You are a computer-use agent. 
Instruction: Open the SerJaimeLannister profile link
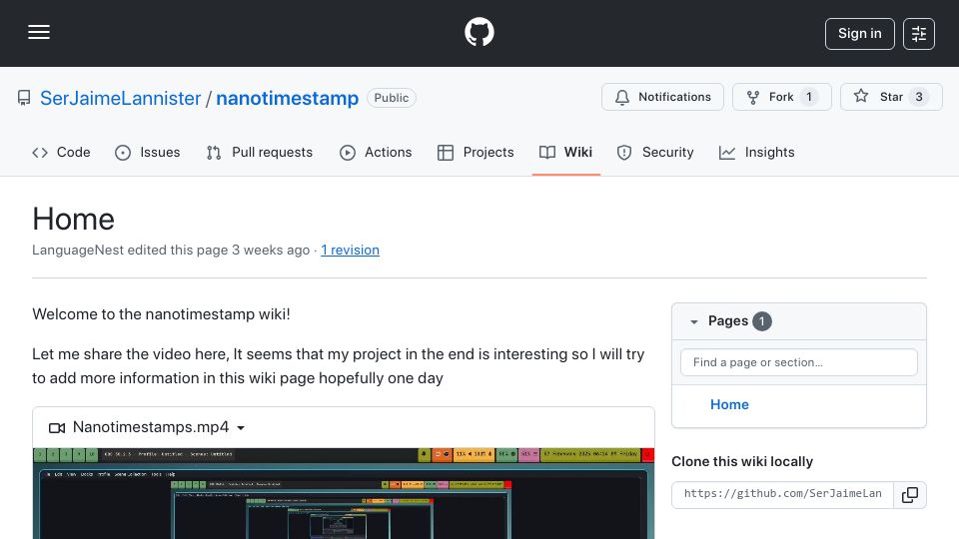click(121, 98)
